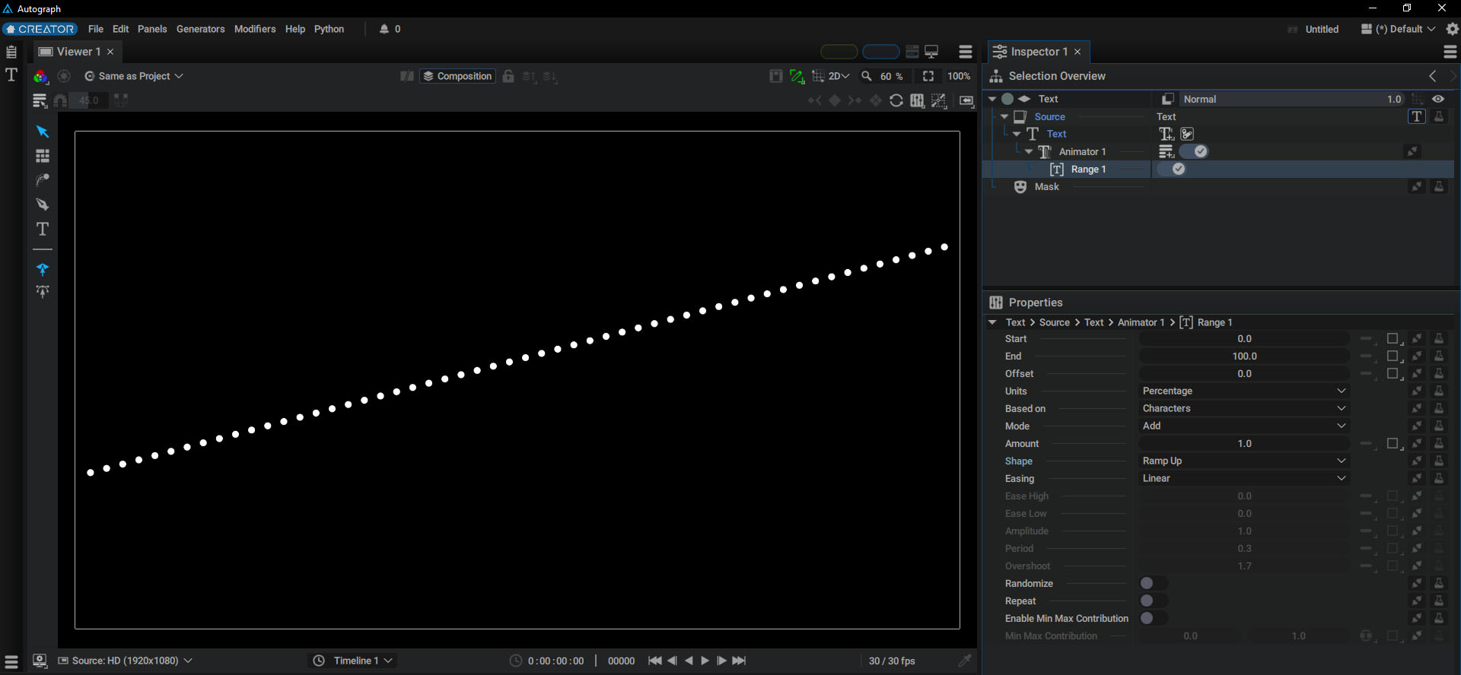
Task: Click the Amount keyframe checkbox
Action: click(x=1393, y=444)
